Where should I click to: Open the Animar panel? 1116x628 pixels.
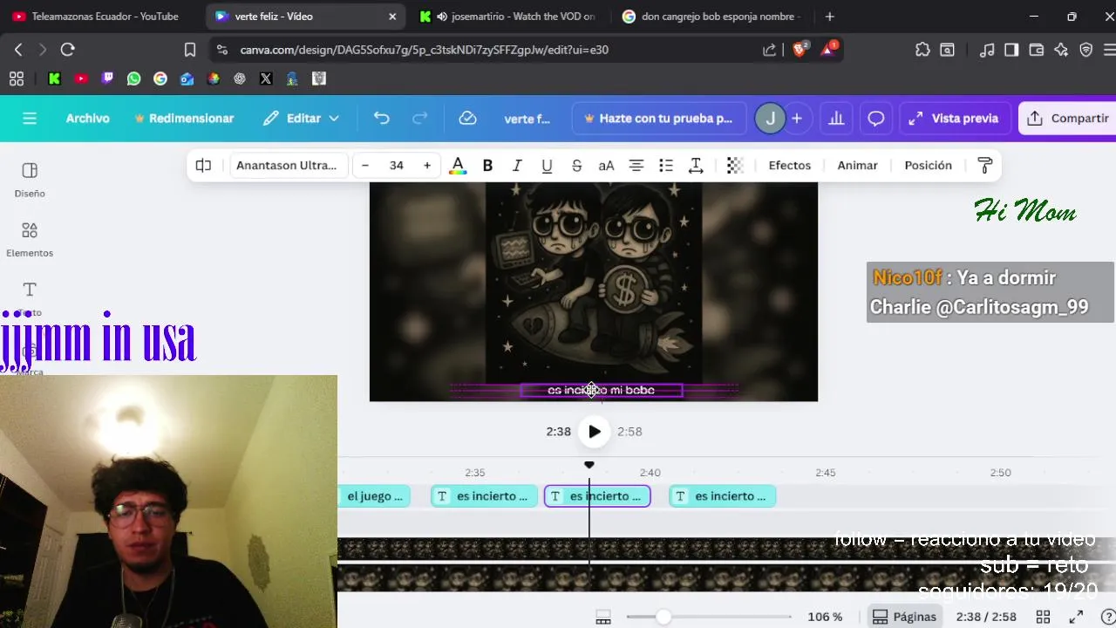click(858, 166)
